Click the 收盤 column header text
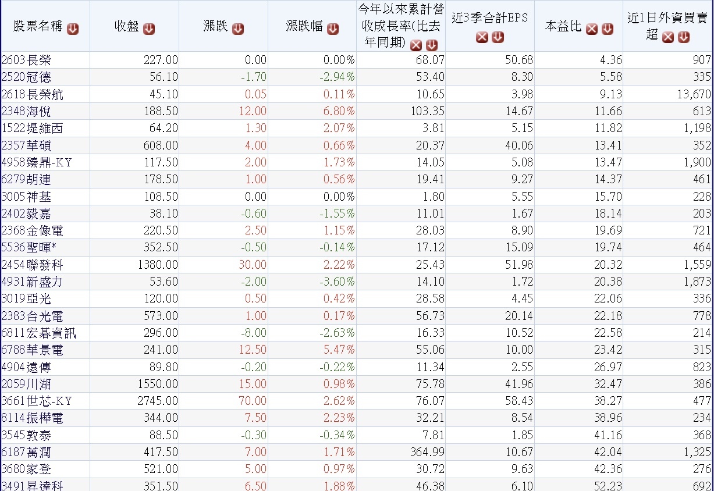Image resolution: width=714 pixels, height=491 pixels. click(127, 27)
